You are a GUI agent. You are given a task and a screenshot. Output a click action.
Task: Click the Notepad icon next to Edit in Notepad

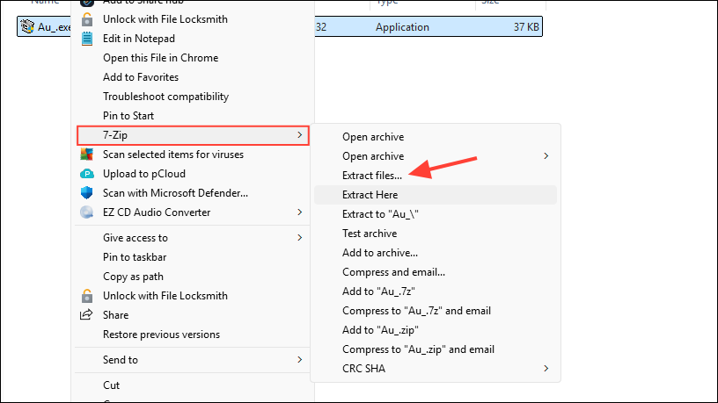click(x=87, y=39)
